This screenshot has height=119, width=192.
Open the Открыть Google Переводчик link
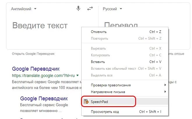coord(33,54)
